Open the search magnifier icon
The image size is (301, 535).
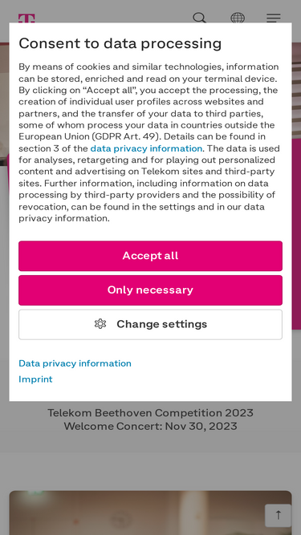point(199,18)
